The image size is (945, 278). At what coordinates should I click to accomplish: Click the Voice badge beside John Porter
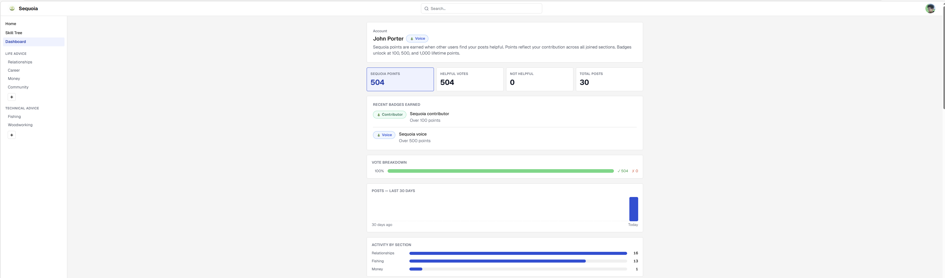pyautogui.click(x=417, y=39)
